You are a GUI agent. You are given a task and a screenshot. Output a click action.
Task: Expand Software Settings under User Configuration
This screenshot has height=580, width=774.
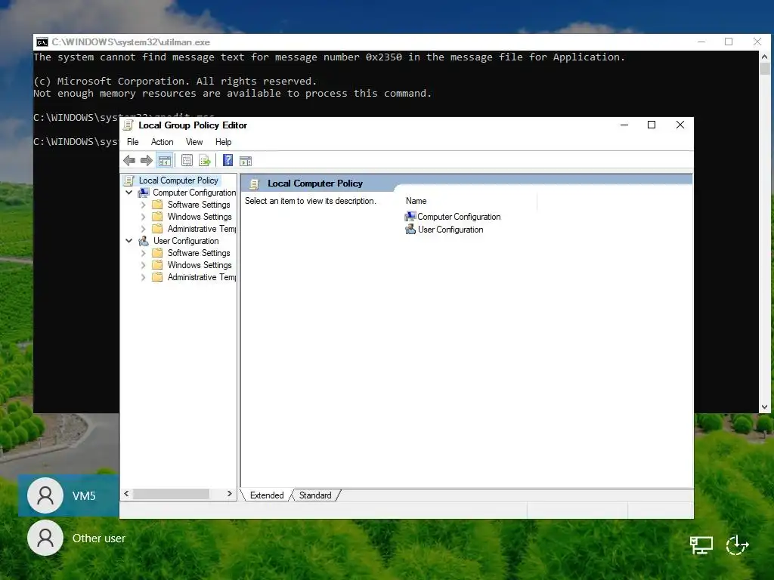click(143, 253)
